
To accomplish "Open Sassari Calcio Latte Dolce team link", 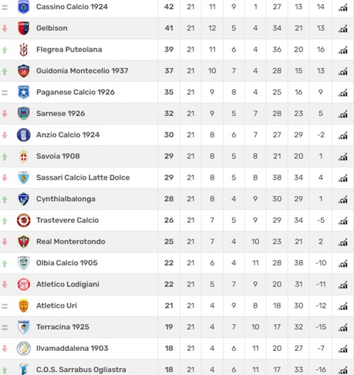I will [83, 178].
